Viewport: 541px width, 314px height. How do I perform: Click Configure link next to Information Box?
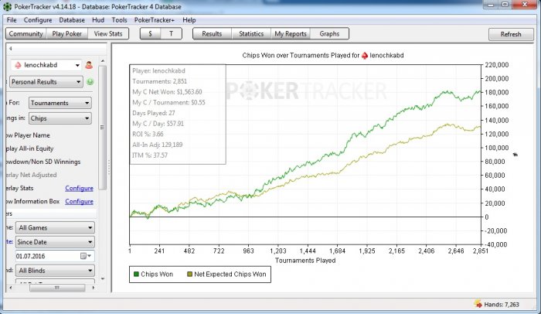pos(79,201)
